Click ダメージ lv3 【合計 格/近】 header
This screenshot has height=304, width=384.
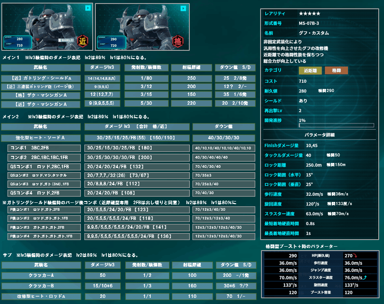tap(137, 127)
